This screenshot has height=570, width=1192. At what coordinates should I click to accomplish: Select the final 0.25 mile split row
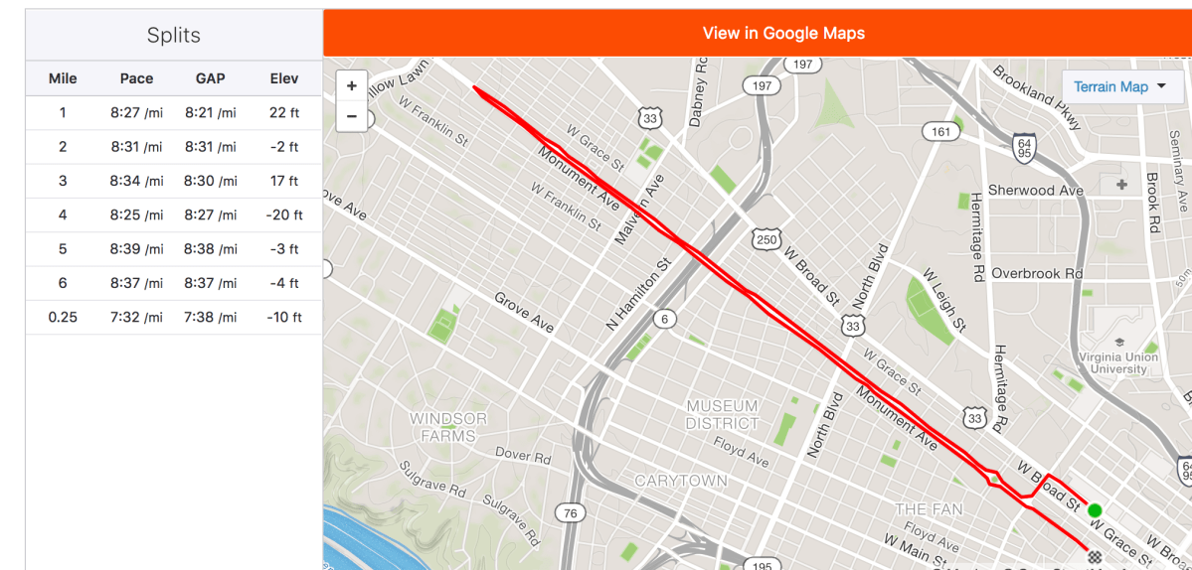pyautogui.click(x=174, y=318)
